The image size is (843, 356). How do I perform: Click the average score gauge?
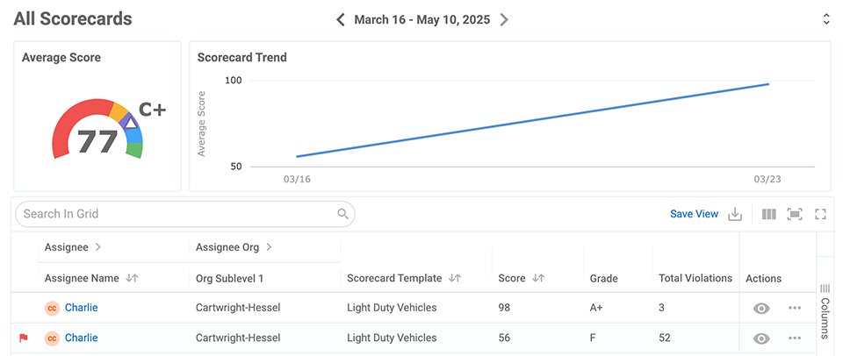click(x=97, y=132)
